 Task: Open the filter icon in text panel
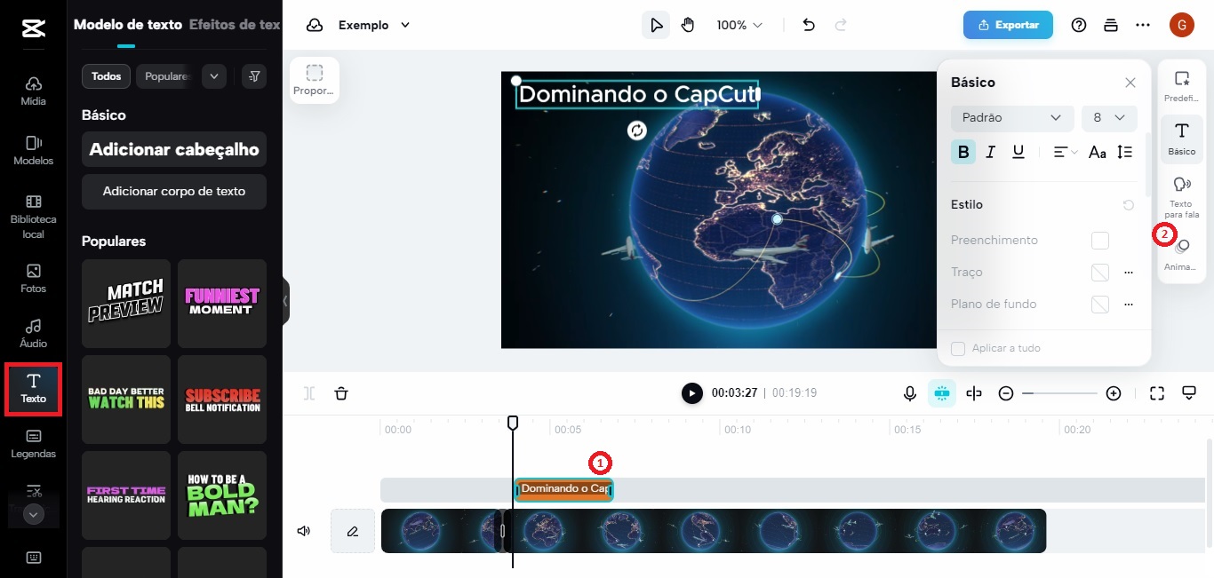pyautogui.click(x=254, y=76)
